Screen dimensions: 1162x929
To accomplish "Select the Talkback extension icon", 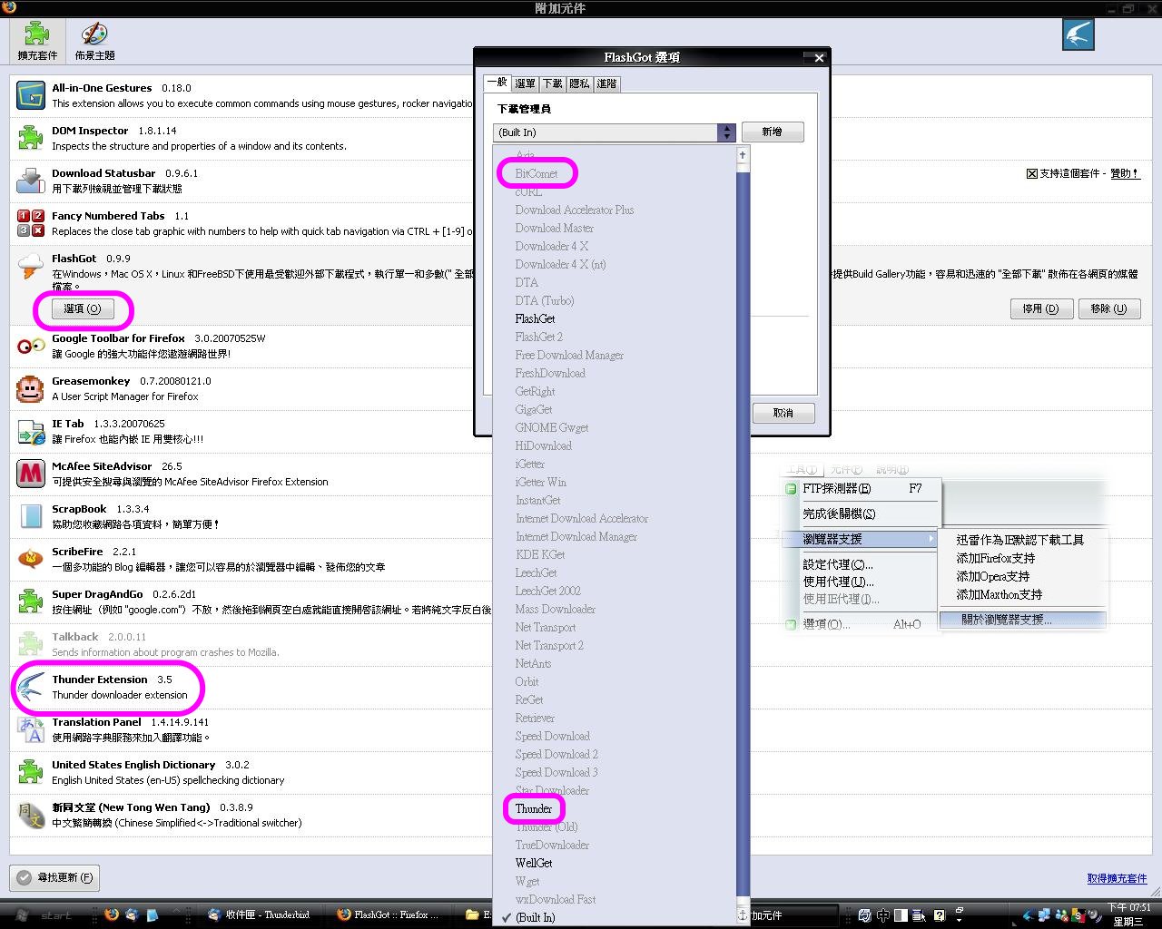I will click(31, 643).
